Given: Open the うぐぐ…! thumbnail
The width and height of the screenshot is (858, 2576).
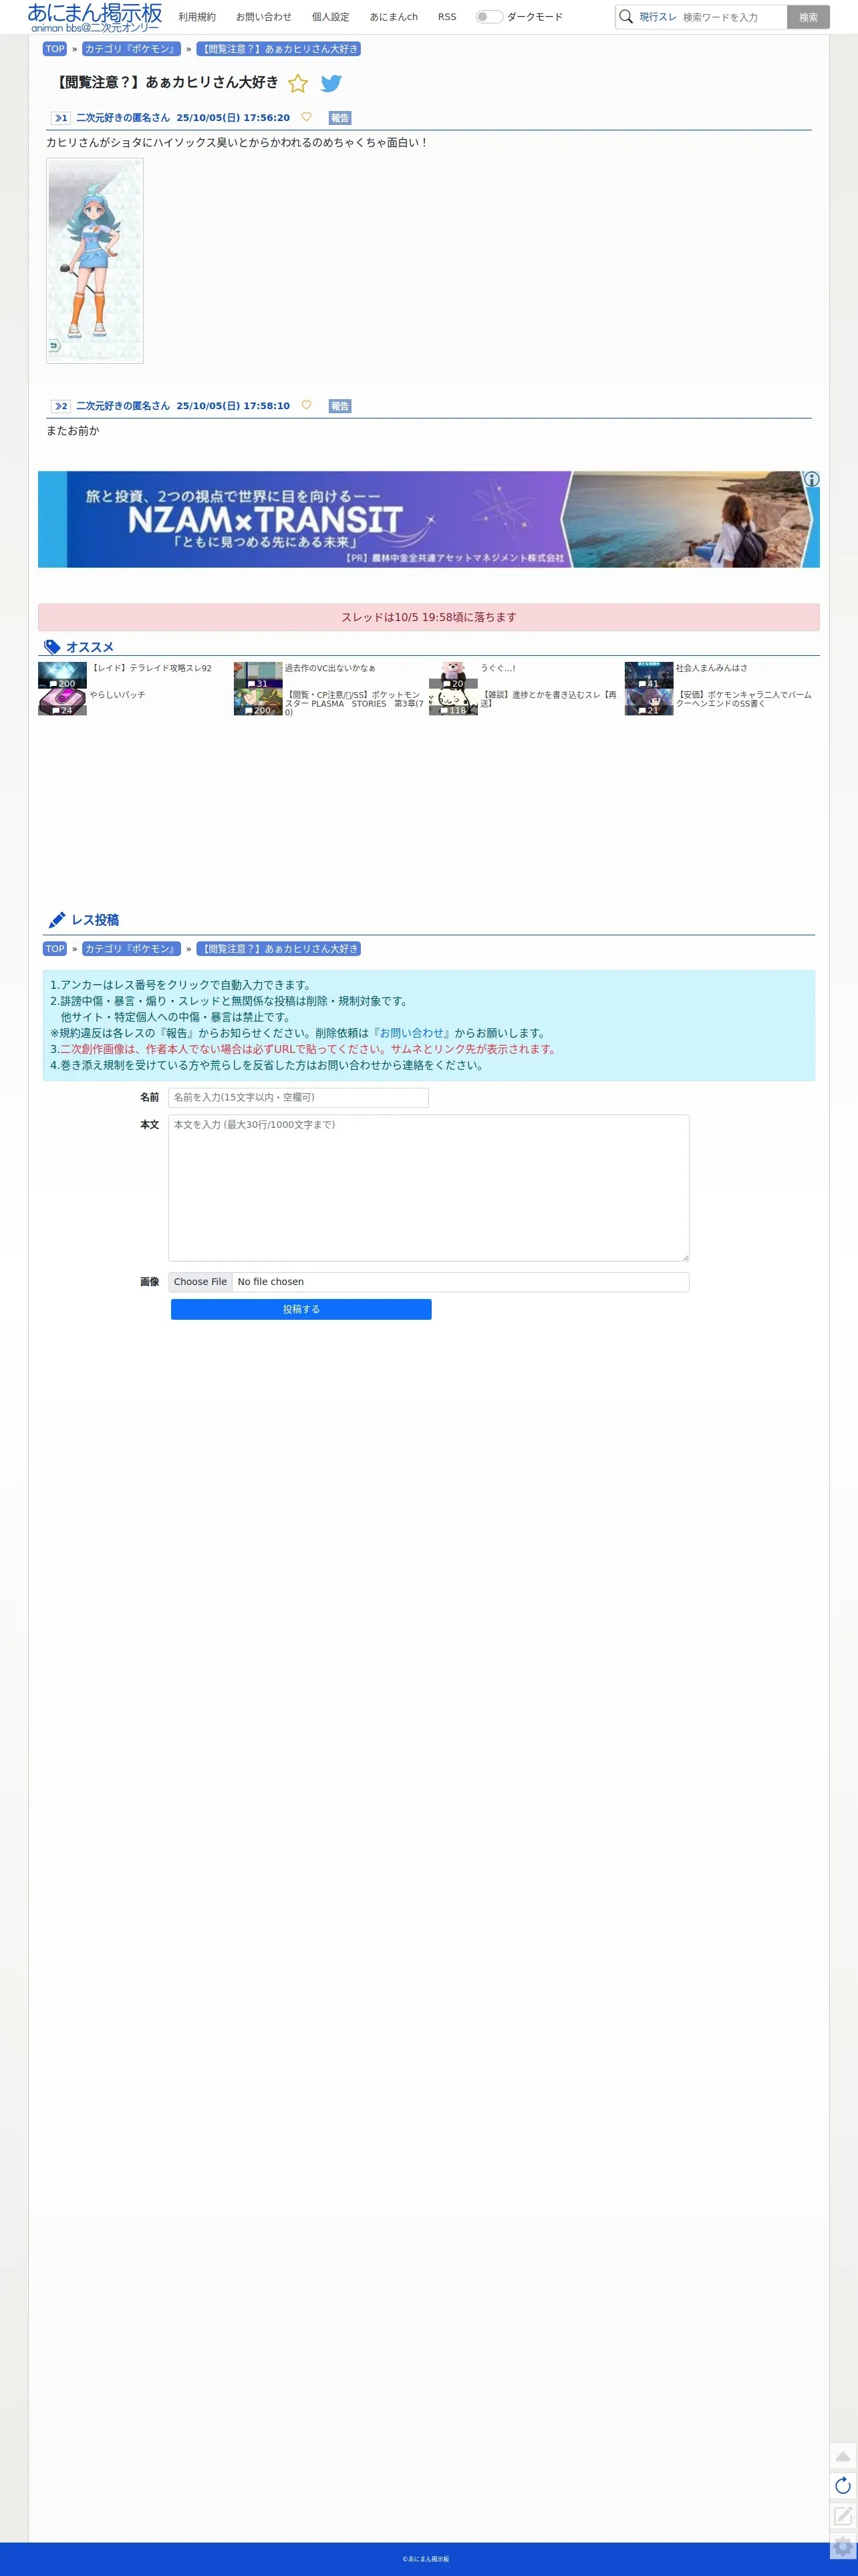Looking at the screenshot, I should 453,675.
